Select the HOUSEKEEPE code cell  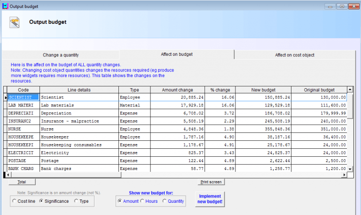[x=23, y=137]
